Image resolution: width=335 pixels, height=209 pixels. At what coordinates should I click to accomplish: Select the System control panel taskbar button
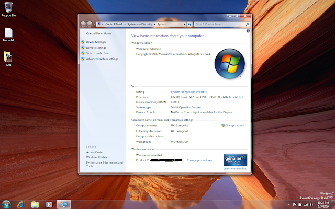tap(64, 204)
